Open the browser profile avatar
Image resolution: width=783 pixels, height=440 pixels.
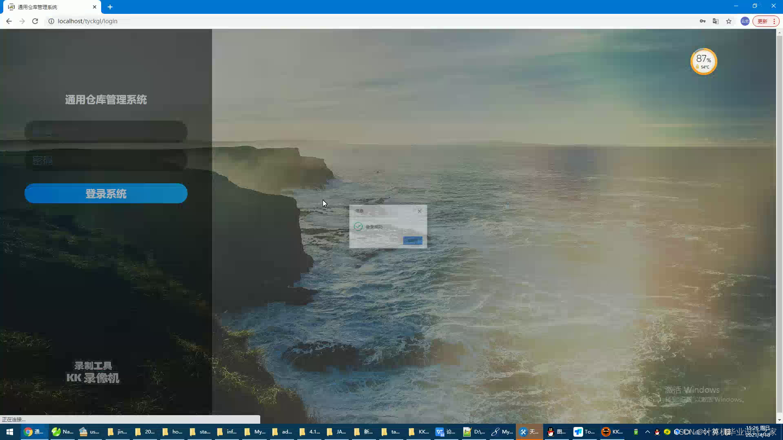tap(745, 21)
